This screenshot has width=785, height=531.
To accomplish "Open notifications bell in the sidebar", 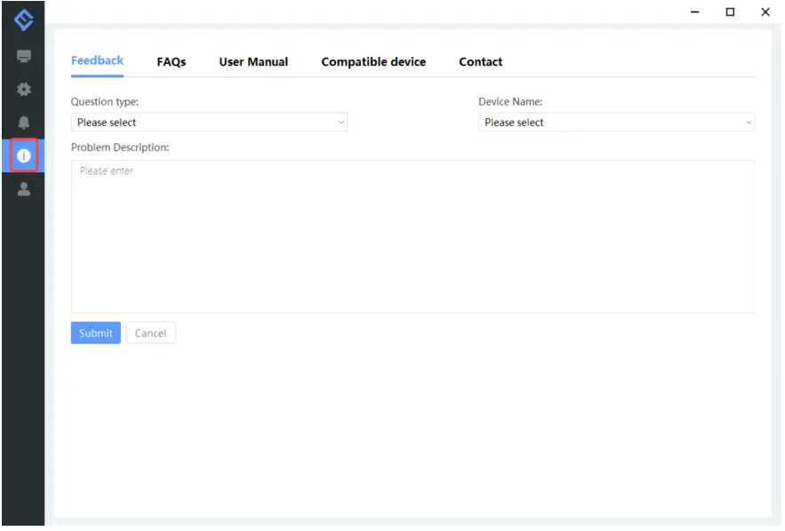I will point(23,123).
